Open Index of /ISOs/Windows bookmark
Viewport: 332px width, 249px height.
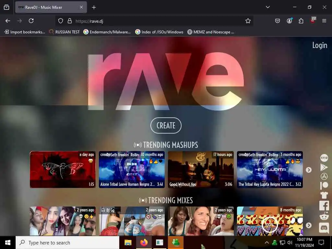pos(160,32)
